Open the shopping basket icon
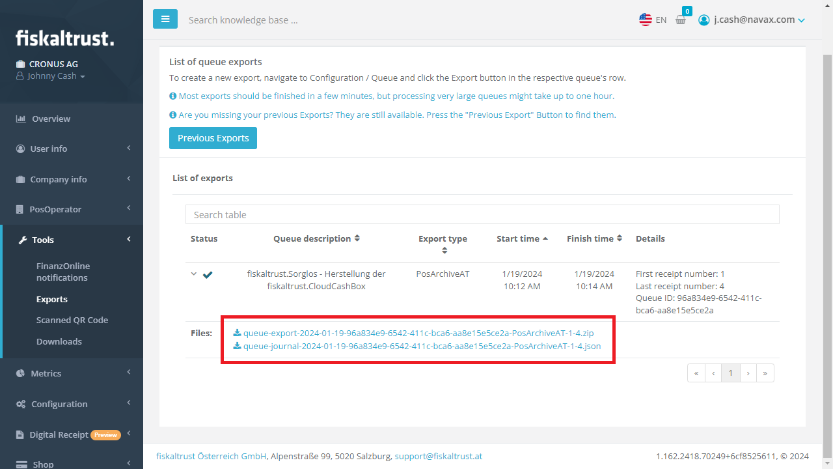833x469 pixels. (x=681, y=20)
